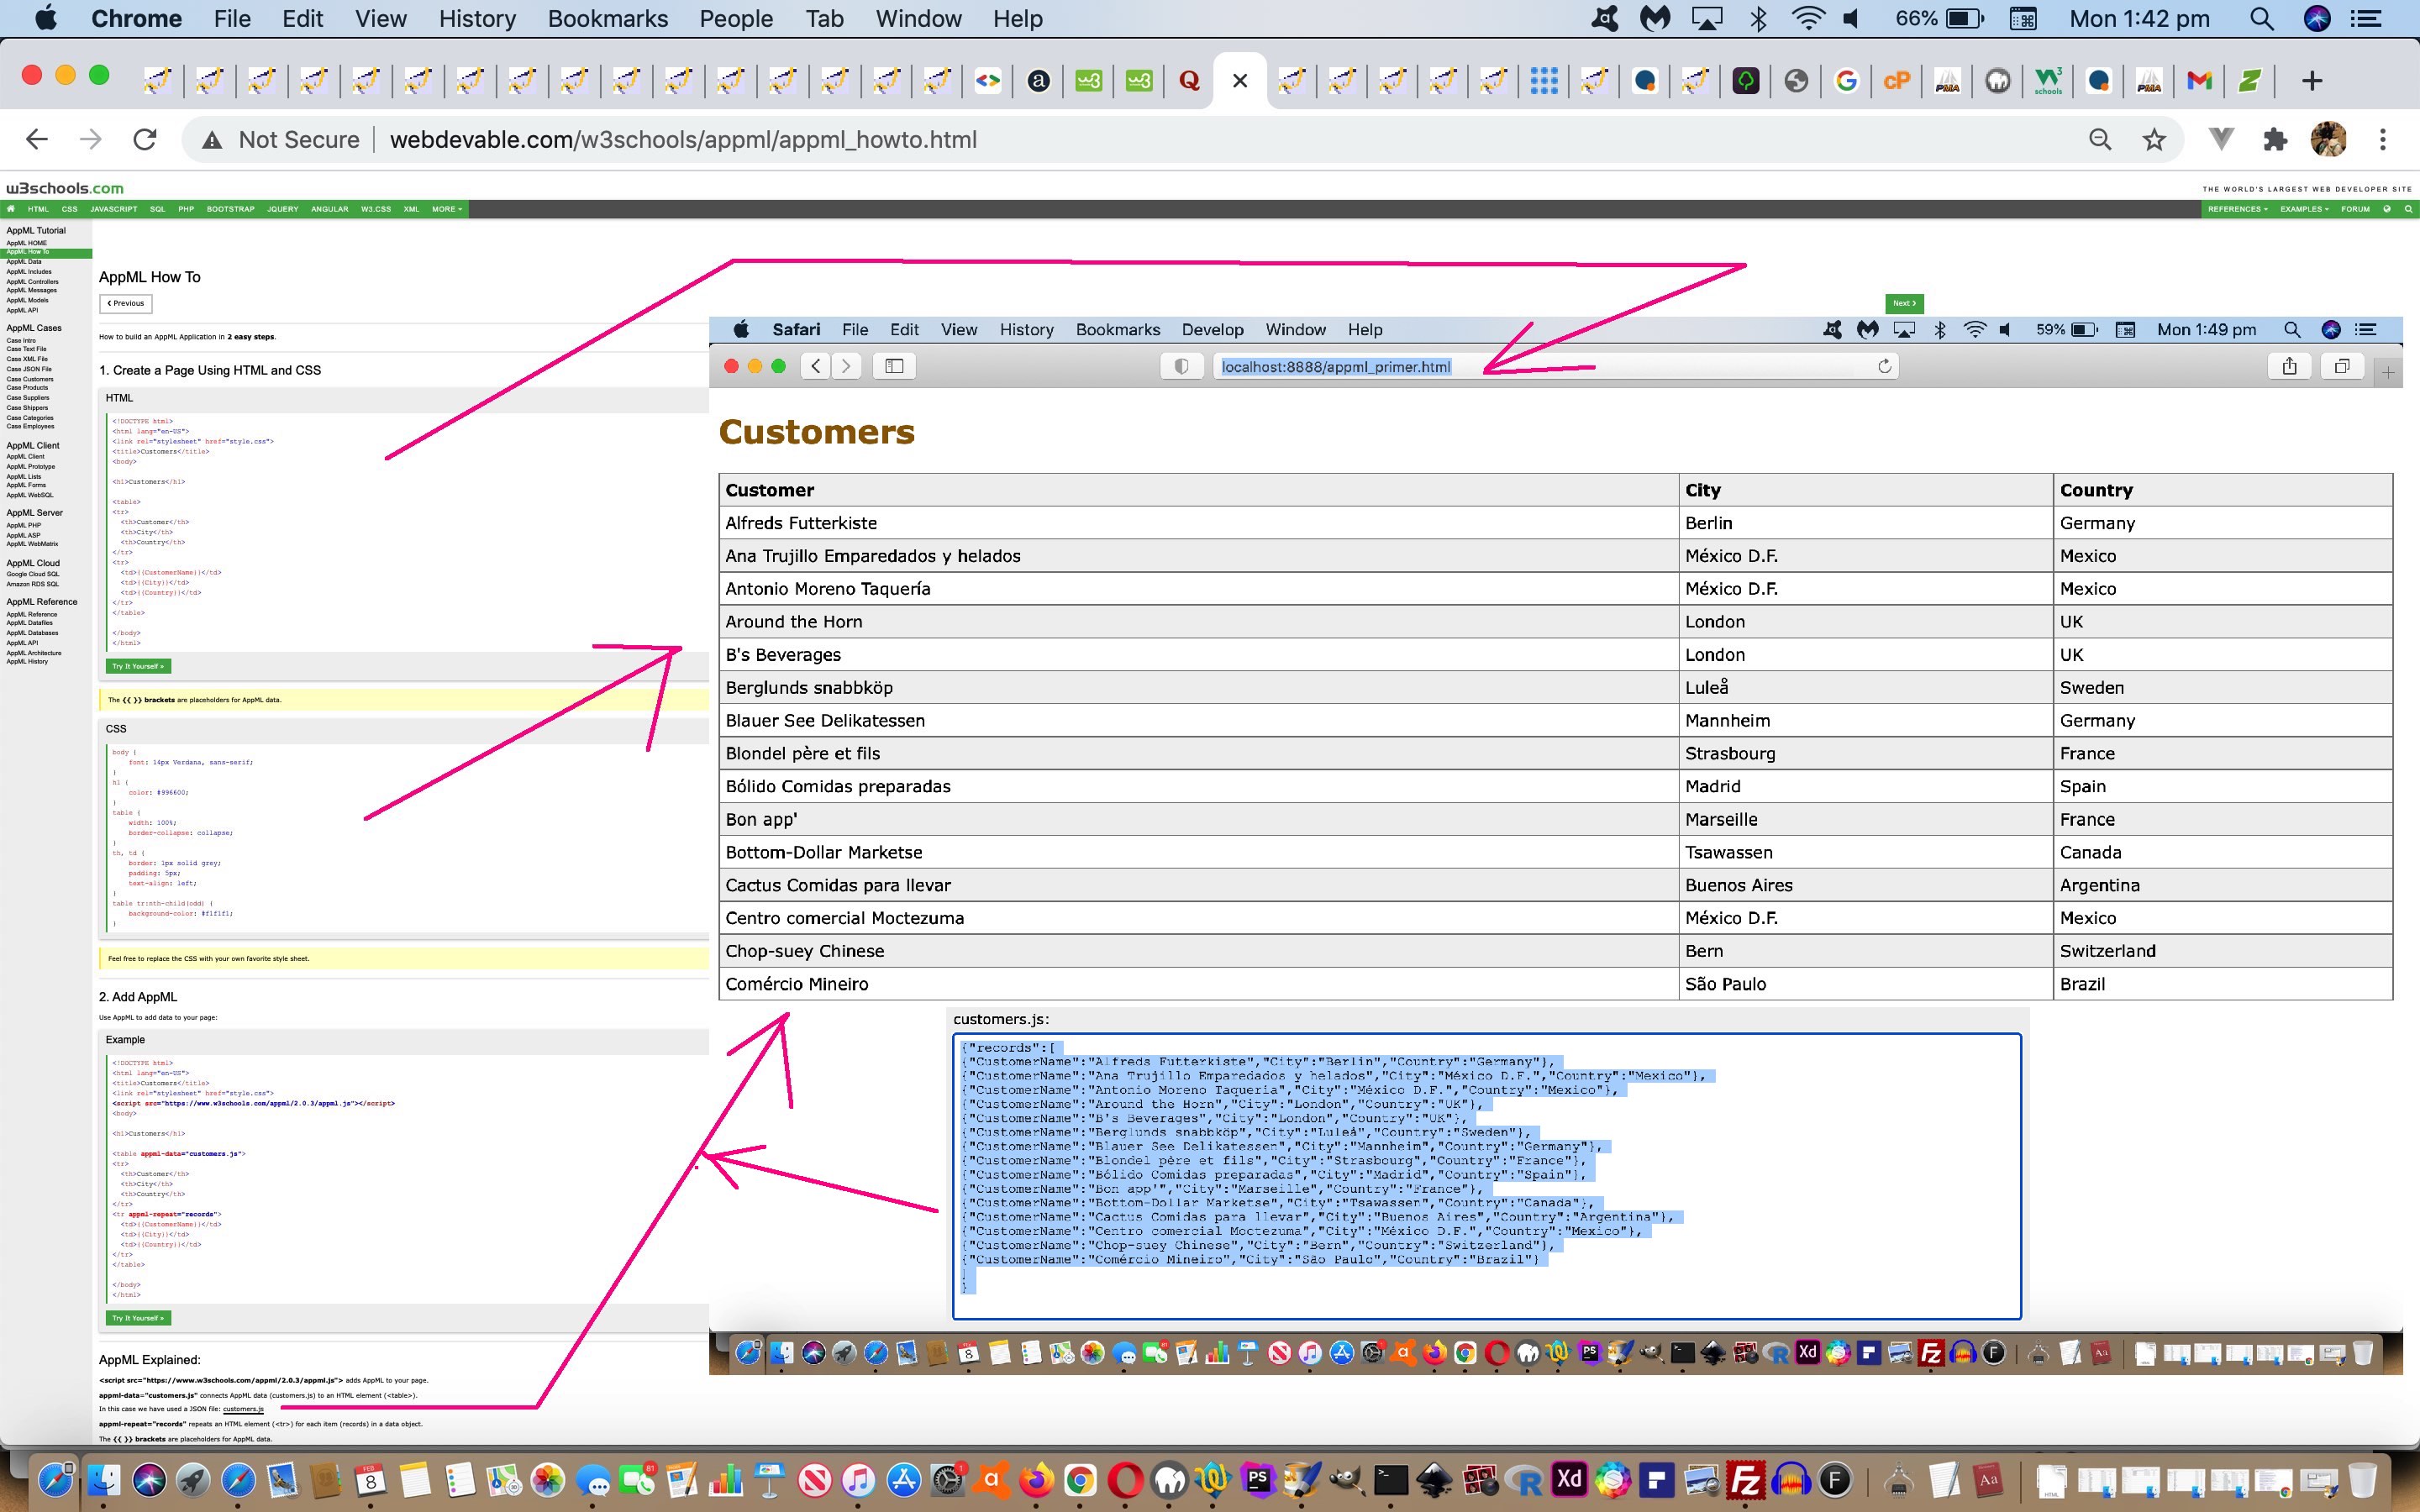Image resolution: width=2420 pixels, height=1512 pixels.
Task: Open JAVASCRIPT in the w3schools navbar
Action: 114,209
